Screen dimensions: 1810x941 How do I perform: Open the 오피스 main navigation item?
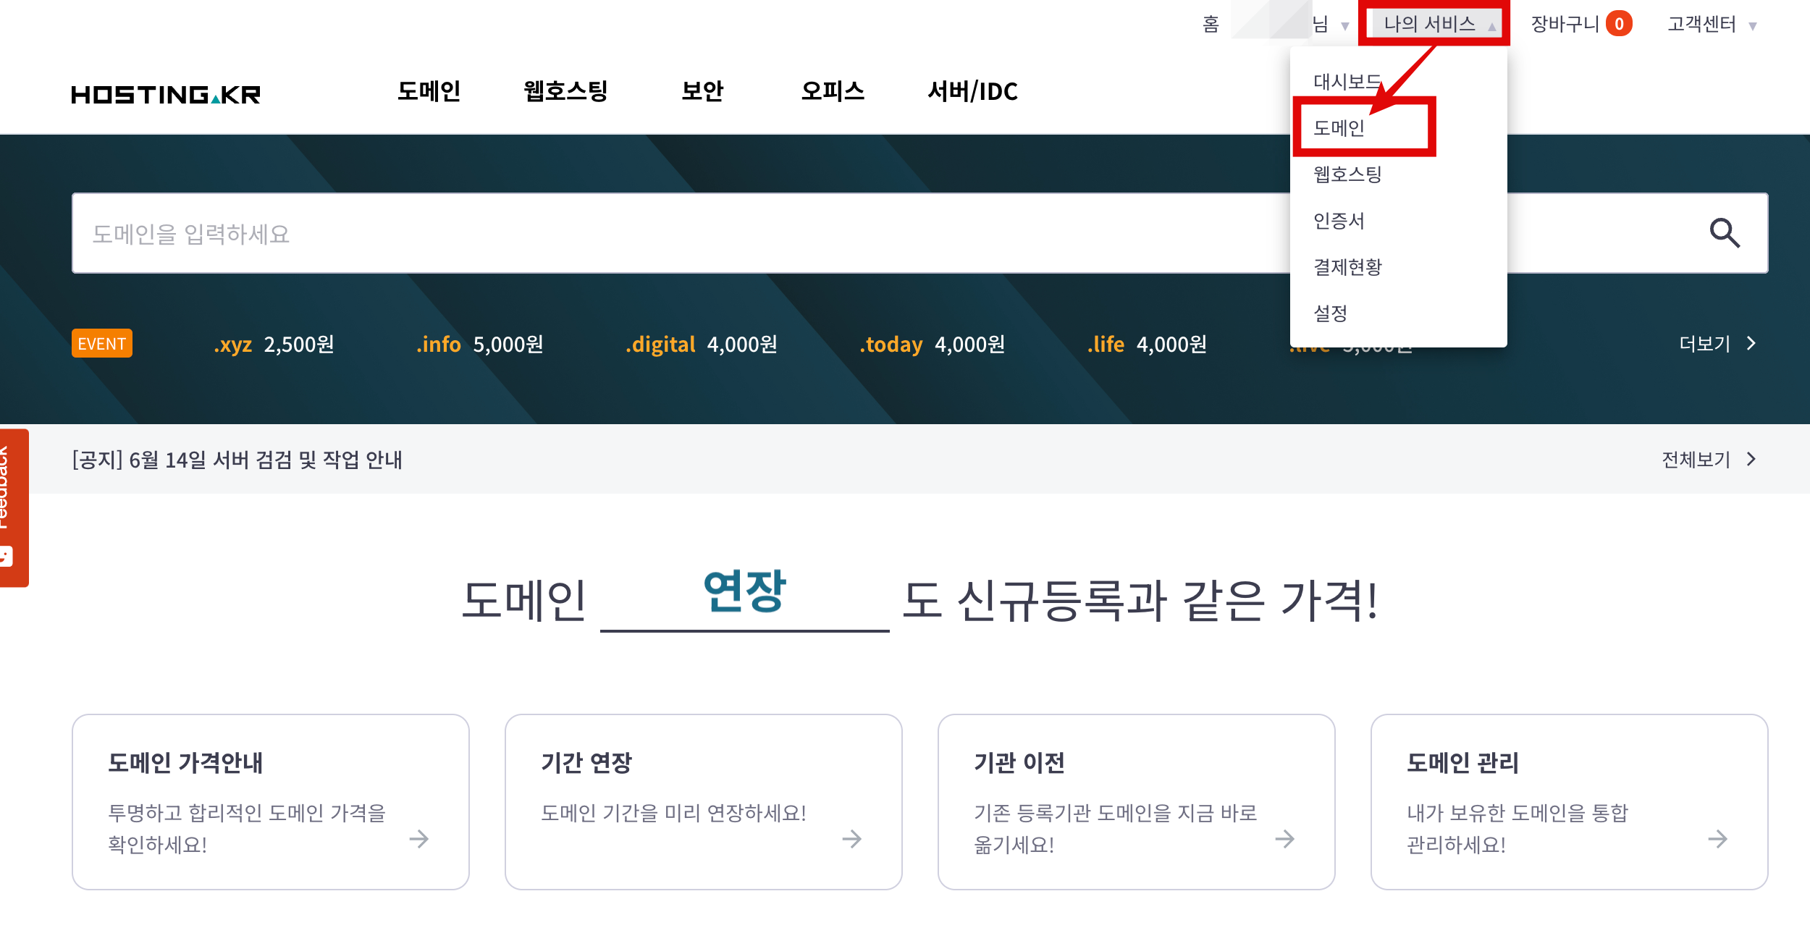tap(833, 91)
